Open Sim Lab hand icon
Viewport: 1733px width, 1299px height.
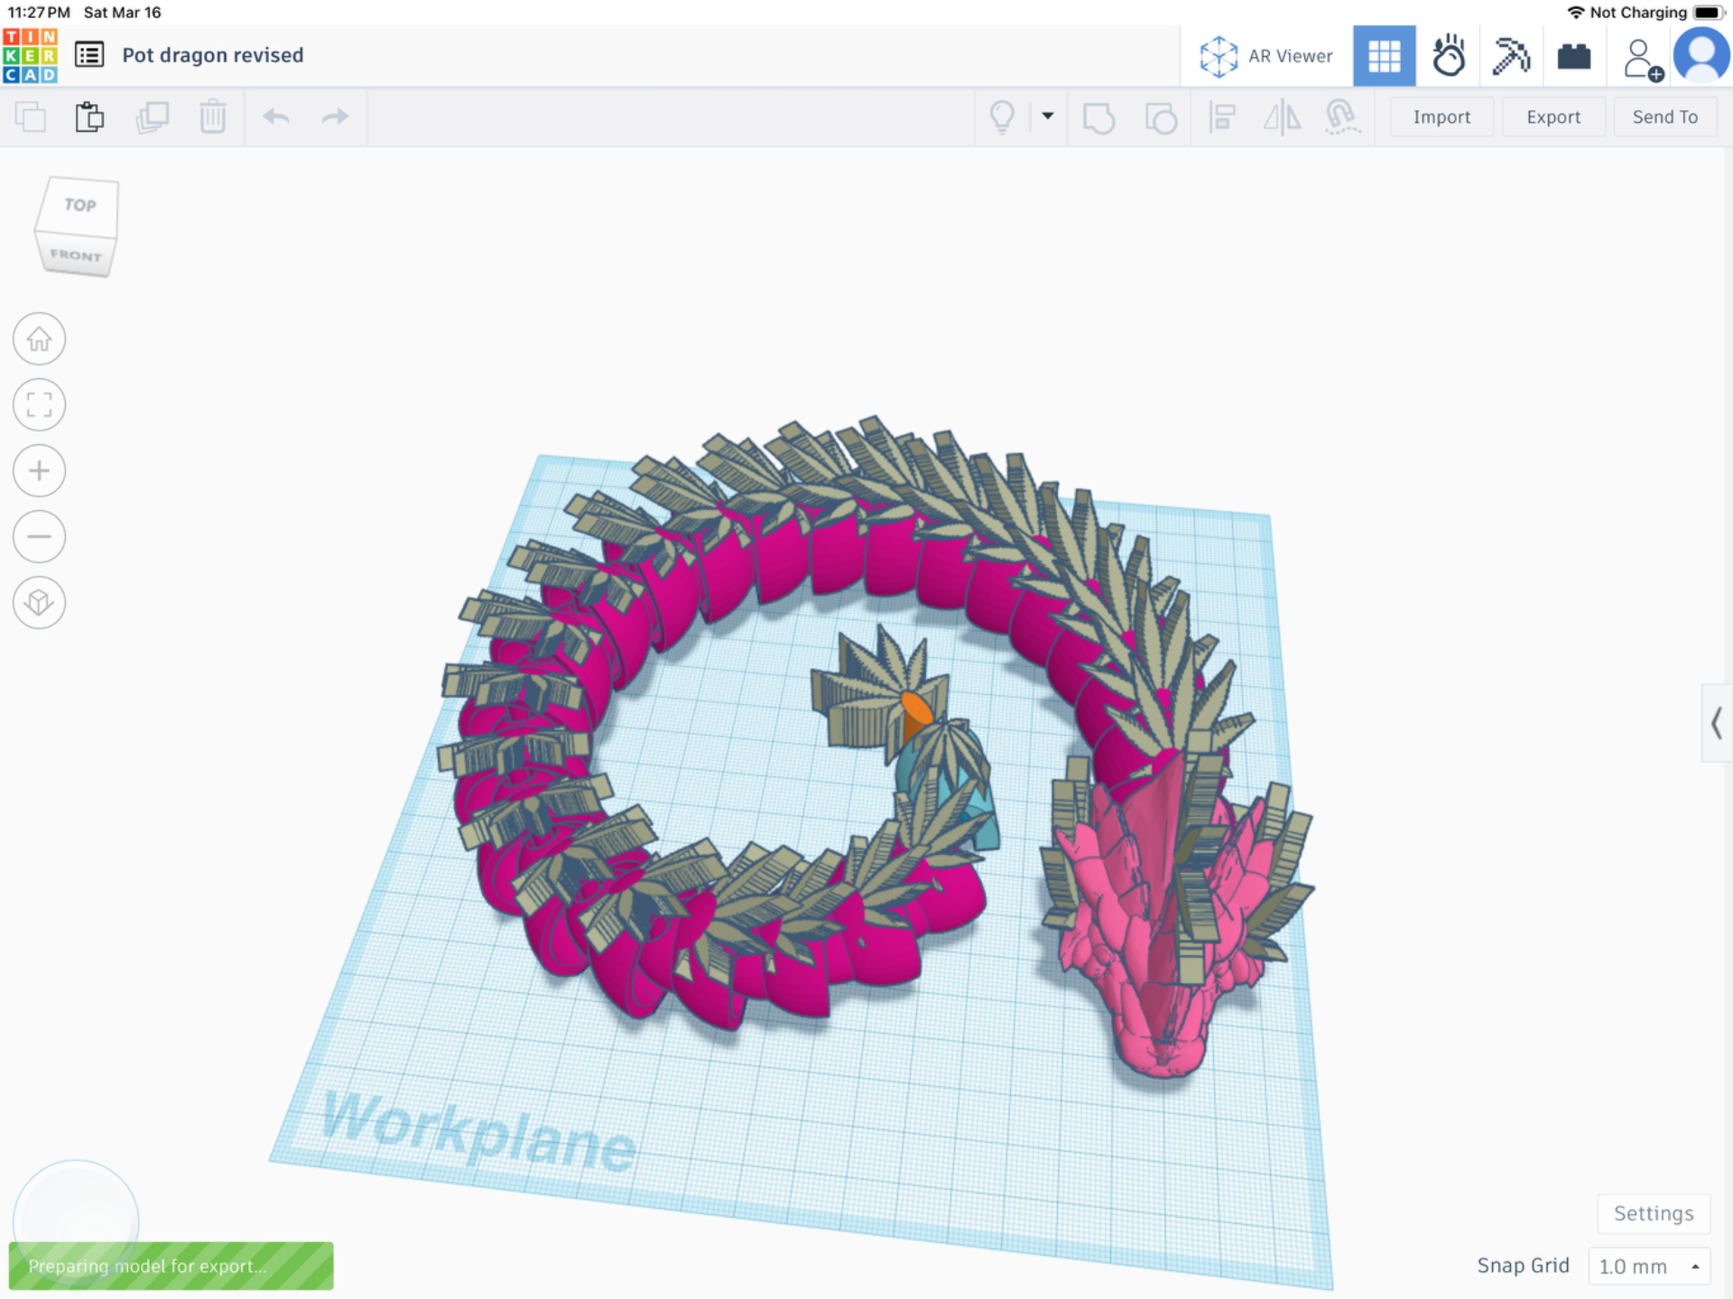click(x=1449, y=56)
